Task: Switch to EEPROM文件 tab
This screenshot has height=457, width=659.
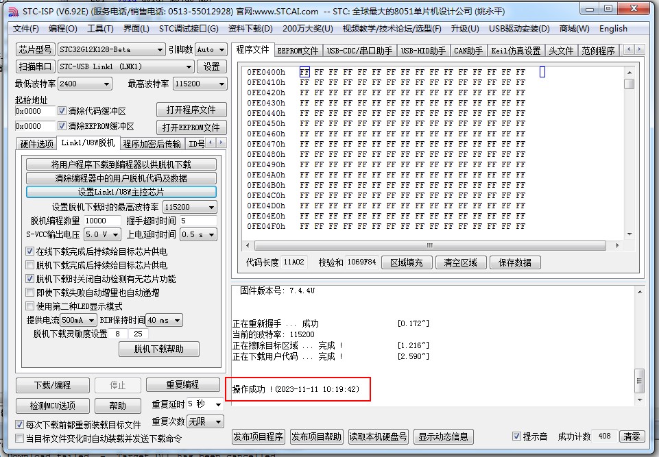Action: click(x=298, y=51)
